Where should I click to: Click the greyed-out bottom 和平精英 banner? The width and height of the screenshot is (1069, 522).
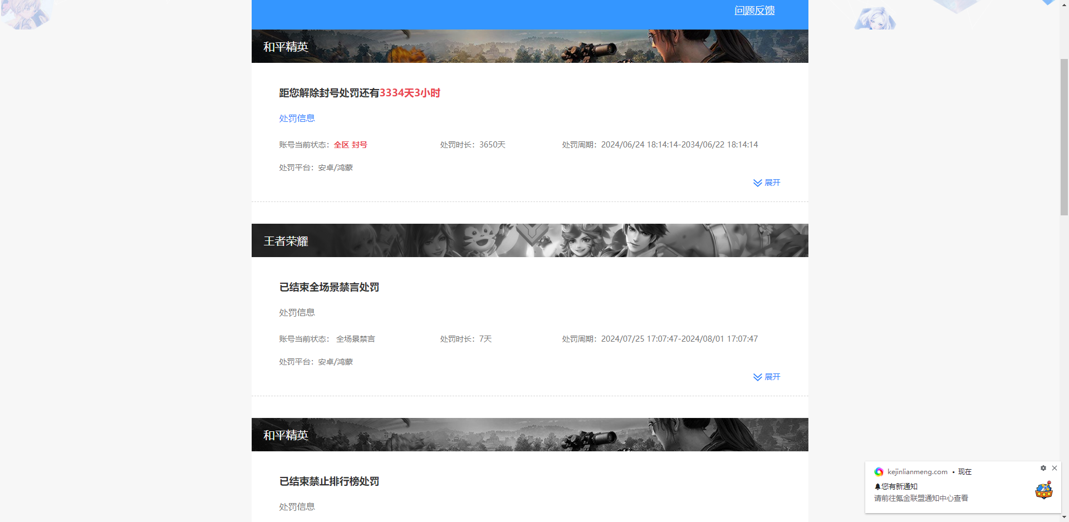pyautogui.click(x=530, y=435)
